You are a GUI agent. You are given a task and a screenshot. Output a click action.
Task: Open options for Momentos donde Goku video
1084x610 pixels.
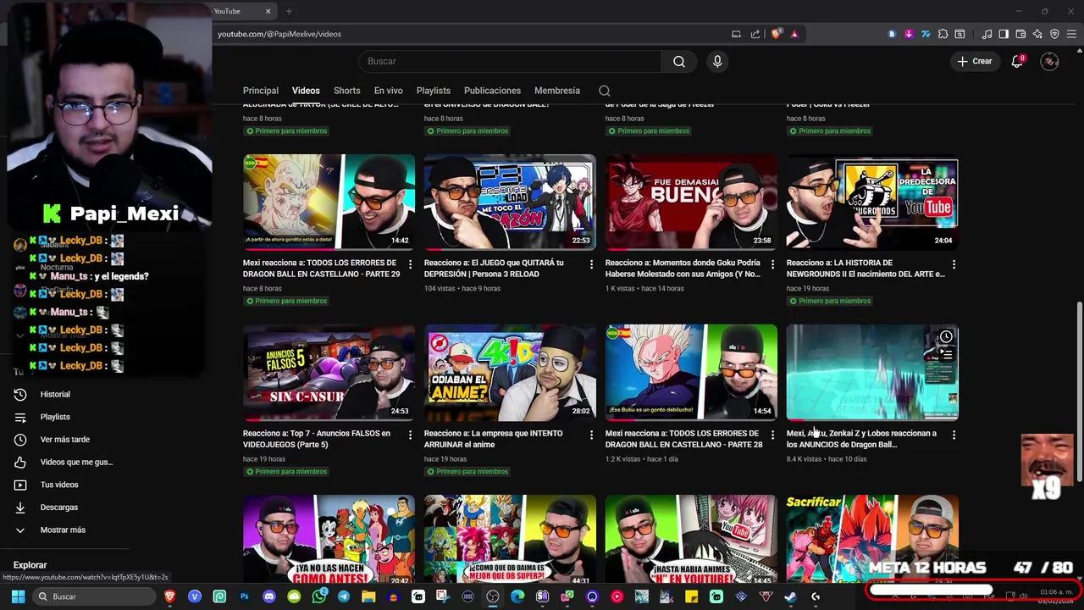pos(772,264)
